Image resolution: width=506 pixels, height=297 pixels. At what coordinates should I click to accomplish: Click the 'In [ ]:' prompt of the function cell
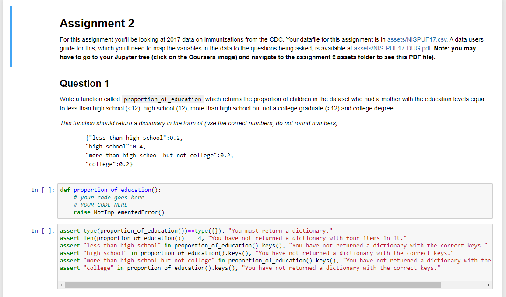[43, 190]
